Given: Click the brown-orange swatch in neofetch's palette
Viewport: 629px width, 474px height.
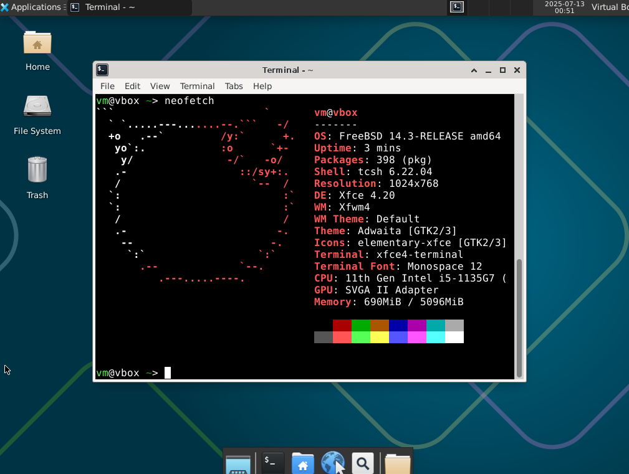Looking at the screenshot, I should pos(380,325).
